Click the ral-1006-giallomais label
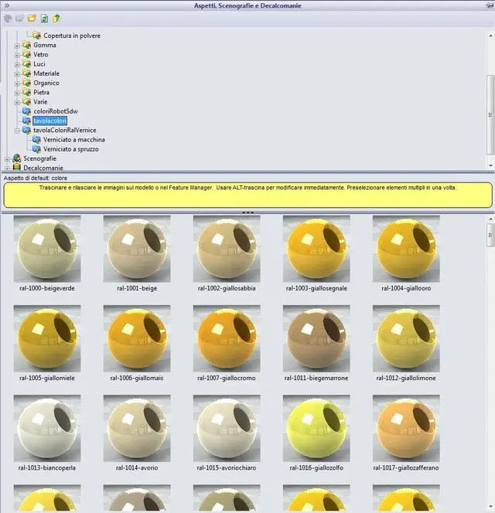This screenshot has height=513, width=495. (137, 378)
